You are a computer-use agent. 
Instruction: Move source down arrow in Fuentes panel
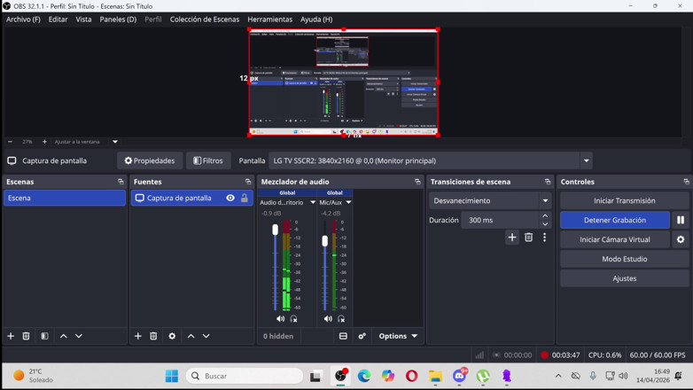coord(206,336)
